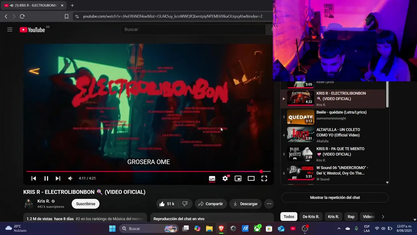417x235 pixels.
Task: Mute the video player volume
Action: (x=70, y=178)
